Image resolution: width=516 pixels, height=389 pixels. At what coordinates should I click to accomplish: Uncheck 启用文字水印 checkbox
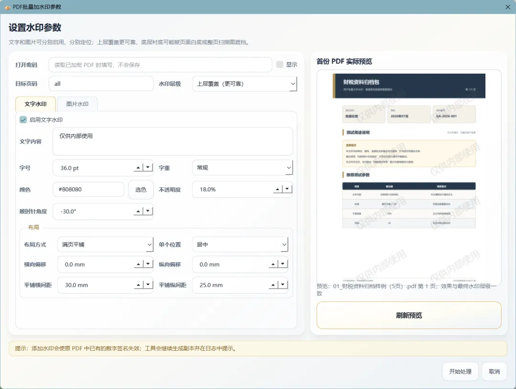pyautogui.click(x=23, y=120)
